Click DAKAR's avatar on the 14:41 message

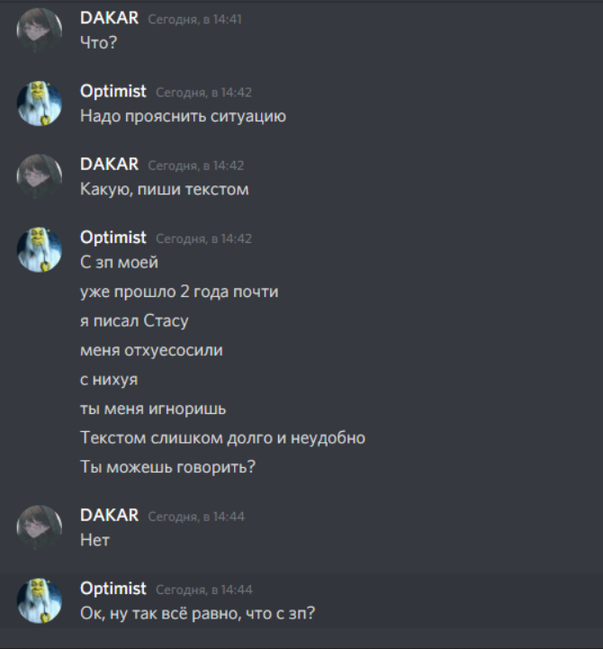39,31
